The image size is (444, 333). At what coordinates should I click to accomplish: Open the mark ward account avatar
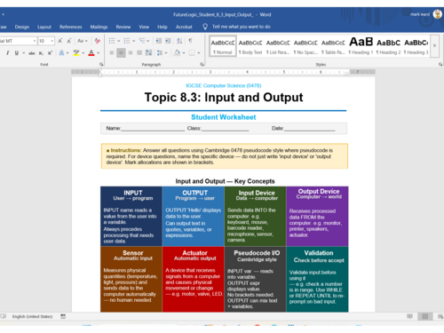437,14
